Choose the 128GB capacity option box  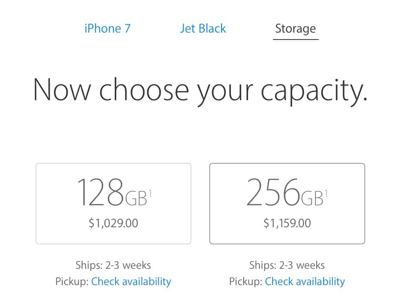[113, 204]
